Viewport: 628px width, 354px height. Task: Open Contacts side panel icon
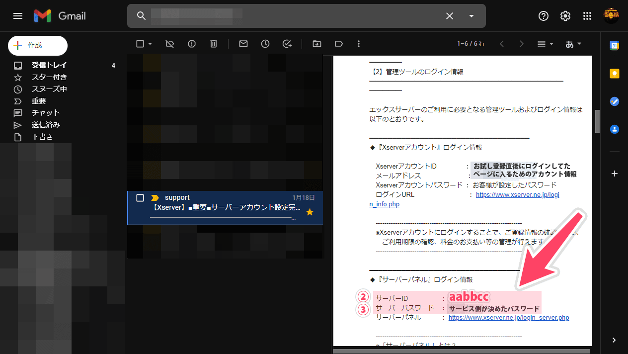pos(615,129)
